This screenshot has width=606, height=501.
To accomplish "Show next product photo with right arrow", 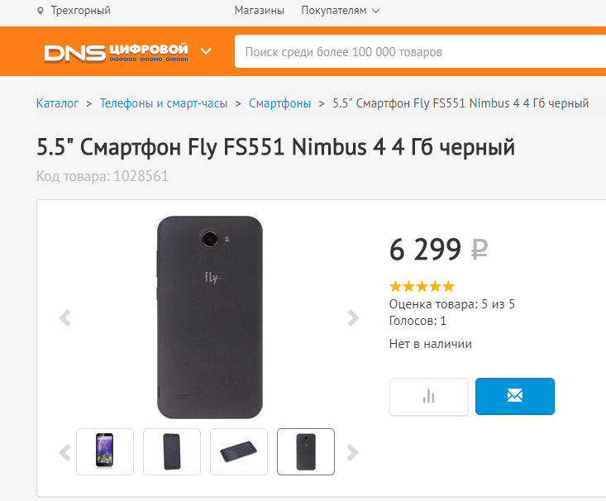I will [353, 317].
